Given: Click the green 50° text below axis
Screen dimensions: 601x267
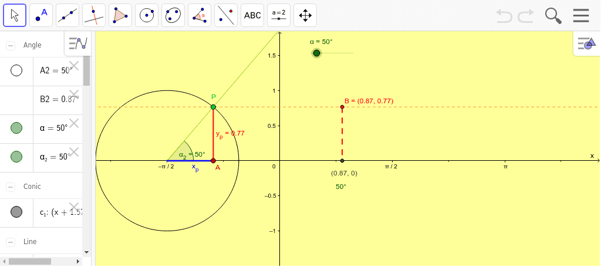Looking at the screenshot, I should click(341, 187).
